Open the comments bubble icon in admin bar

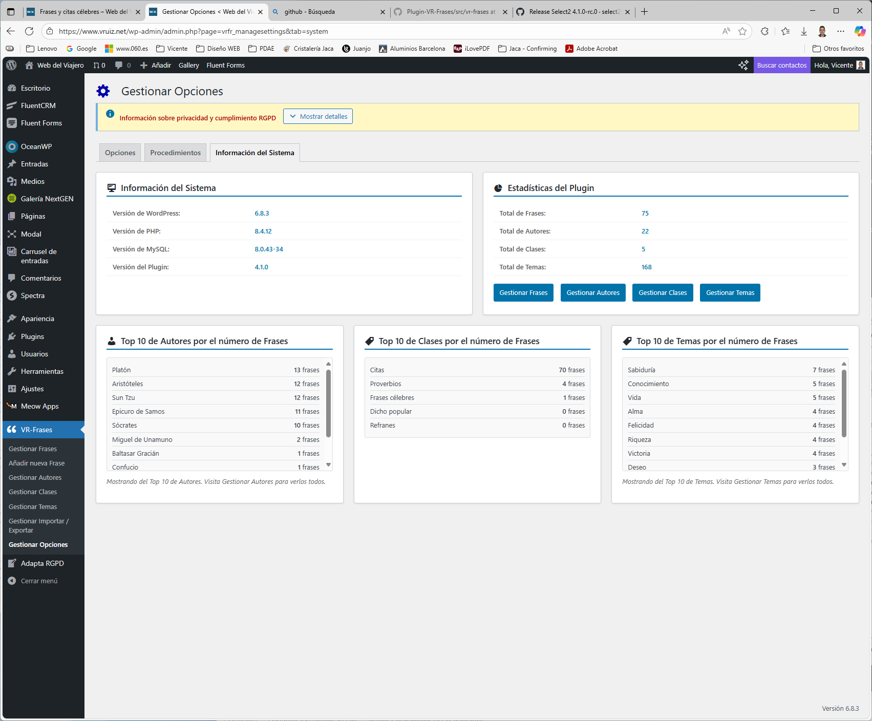click(x=119, y=65)
